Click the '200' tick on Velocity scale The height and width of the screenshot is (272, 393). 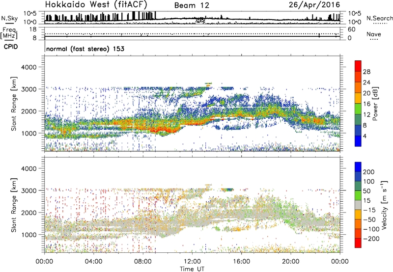369,172
